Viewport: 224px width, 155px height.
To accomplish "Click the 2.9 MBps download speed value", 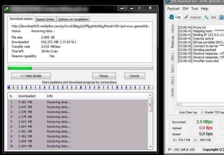I will tap(204, 122).
